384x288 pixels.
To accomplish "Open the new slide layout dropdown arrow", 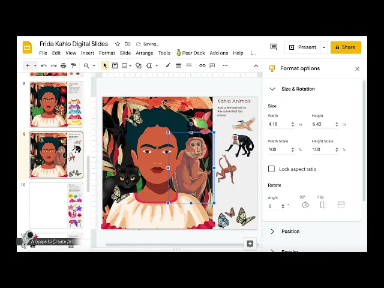I will click(x=35, y=65).
